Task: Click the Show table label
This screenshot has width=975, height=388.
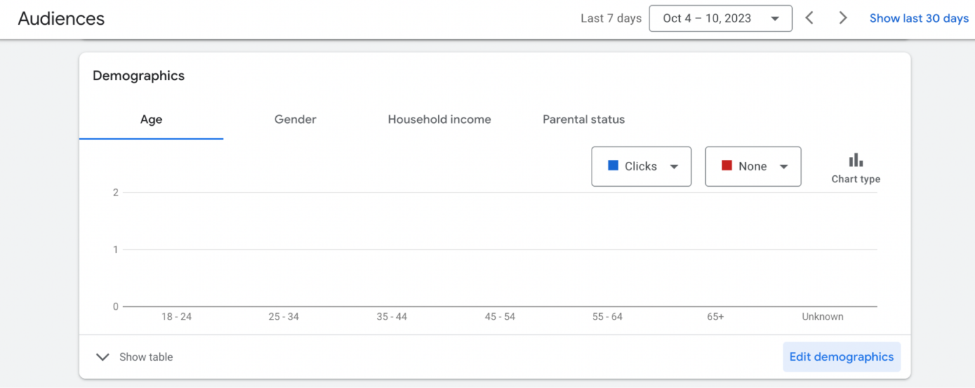Action: click(146, 357)
